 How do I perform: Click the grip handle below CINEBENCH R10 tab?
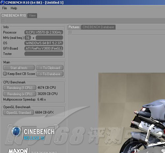[x=3, y=21]
